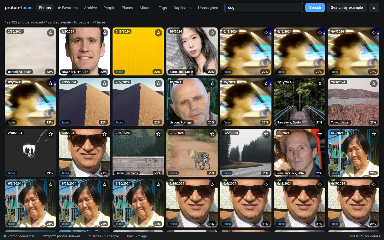Focus the search field containing "dog"

pos(264,7)
